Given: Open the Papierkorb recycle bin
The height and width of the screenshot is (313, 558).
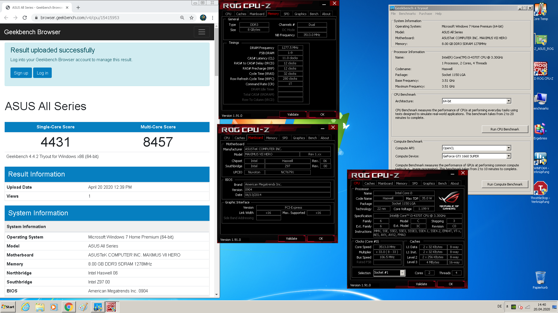Looking at the screenshot, I should pyautogui.click(x=540, y=280).
